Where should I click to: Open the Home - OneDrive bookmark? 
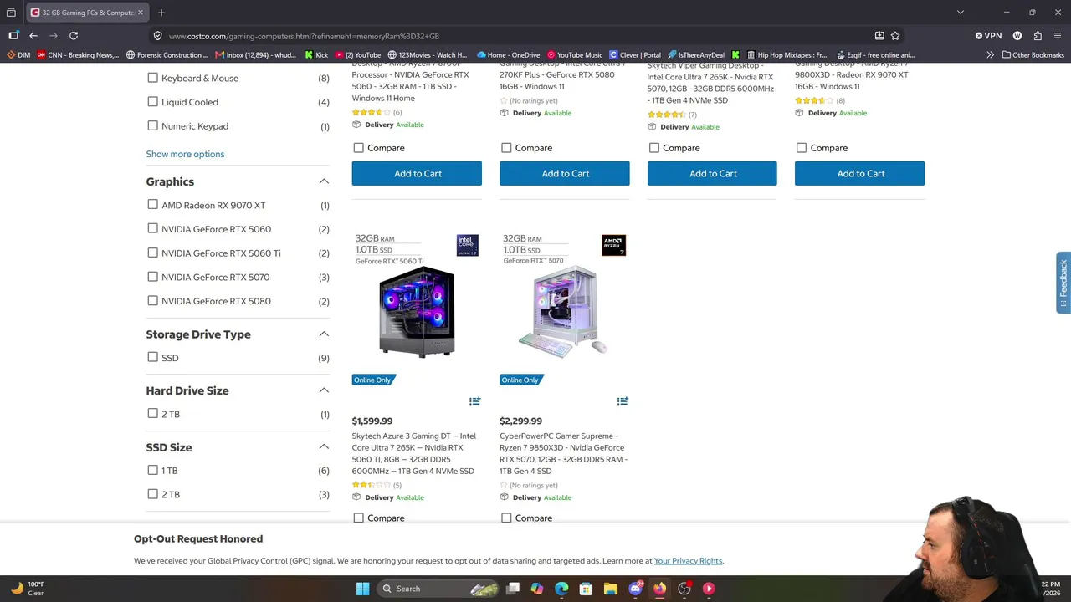[x=508, y=55]
